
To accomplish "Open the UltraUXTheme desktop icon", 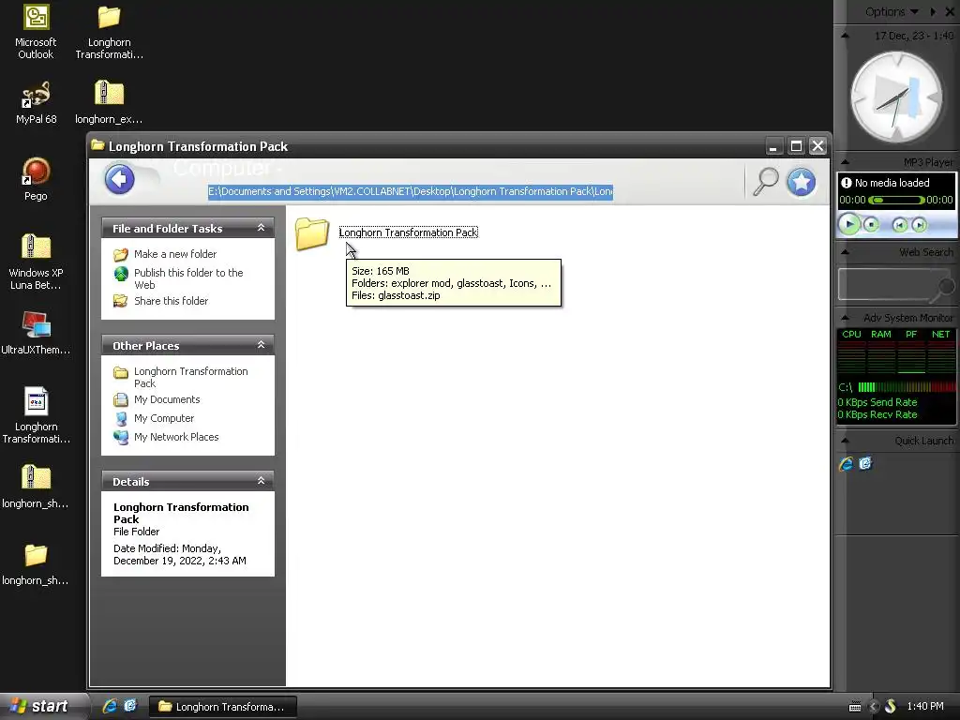I will point(36,324).
